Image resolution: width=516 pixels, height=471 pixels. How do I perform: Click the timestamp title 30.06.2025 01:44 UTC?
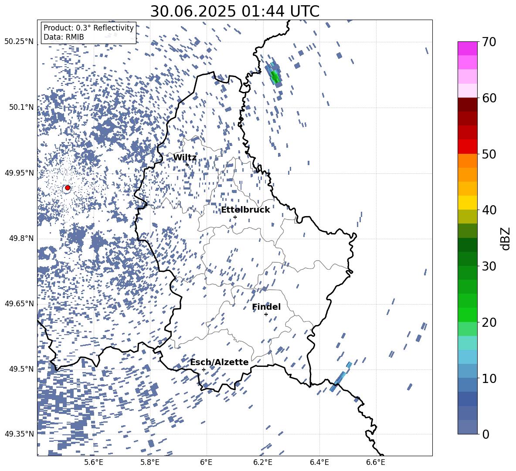pyautogui.click(x=235, y=11)
